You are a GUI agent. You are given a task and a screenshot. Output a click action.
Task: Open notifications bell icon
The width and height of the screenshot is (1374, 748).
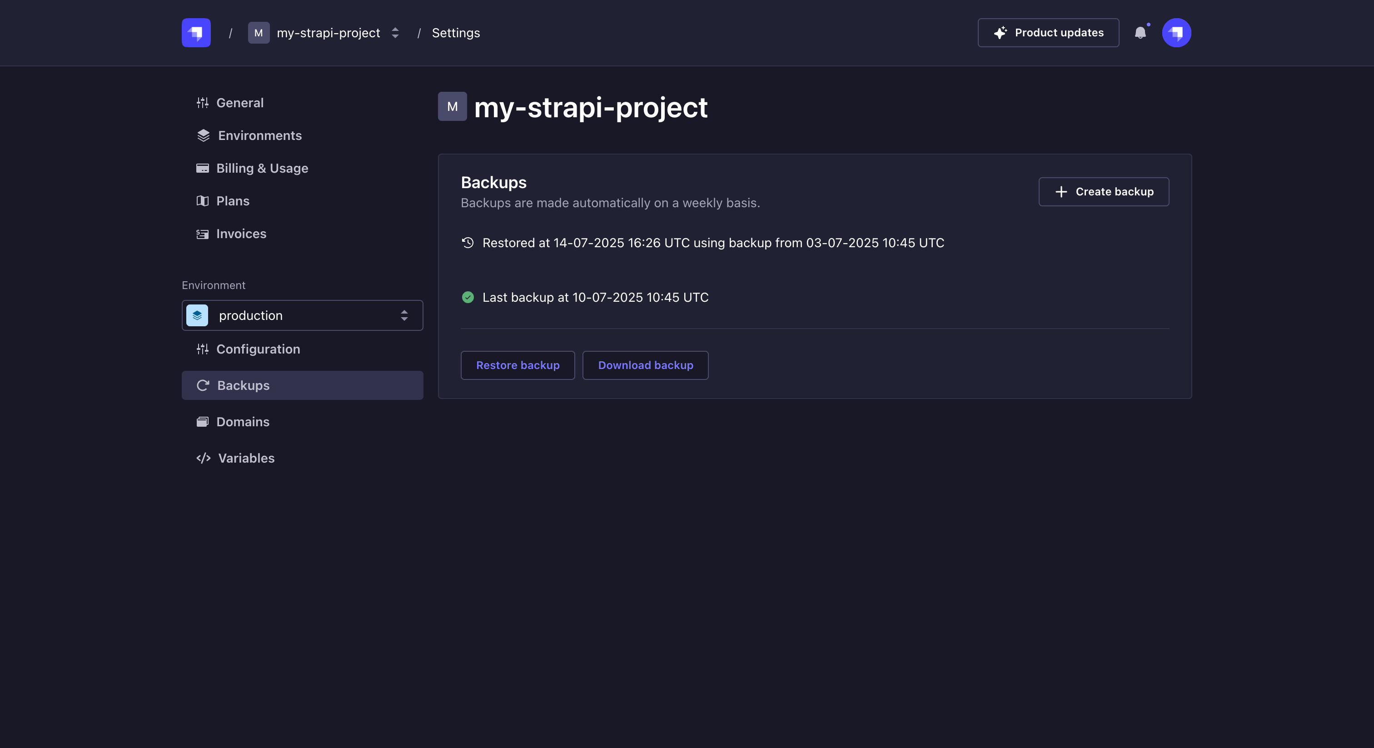pyautogui.click(x=1140, y=33)
